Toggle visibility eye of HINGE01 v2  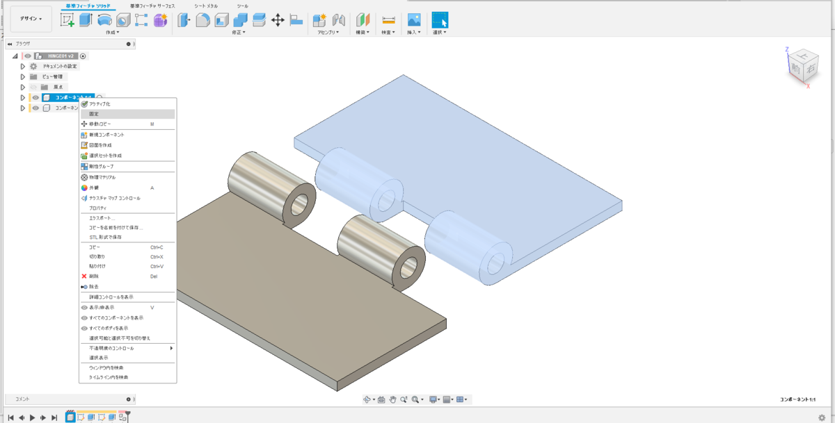tap(28, 56)
